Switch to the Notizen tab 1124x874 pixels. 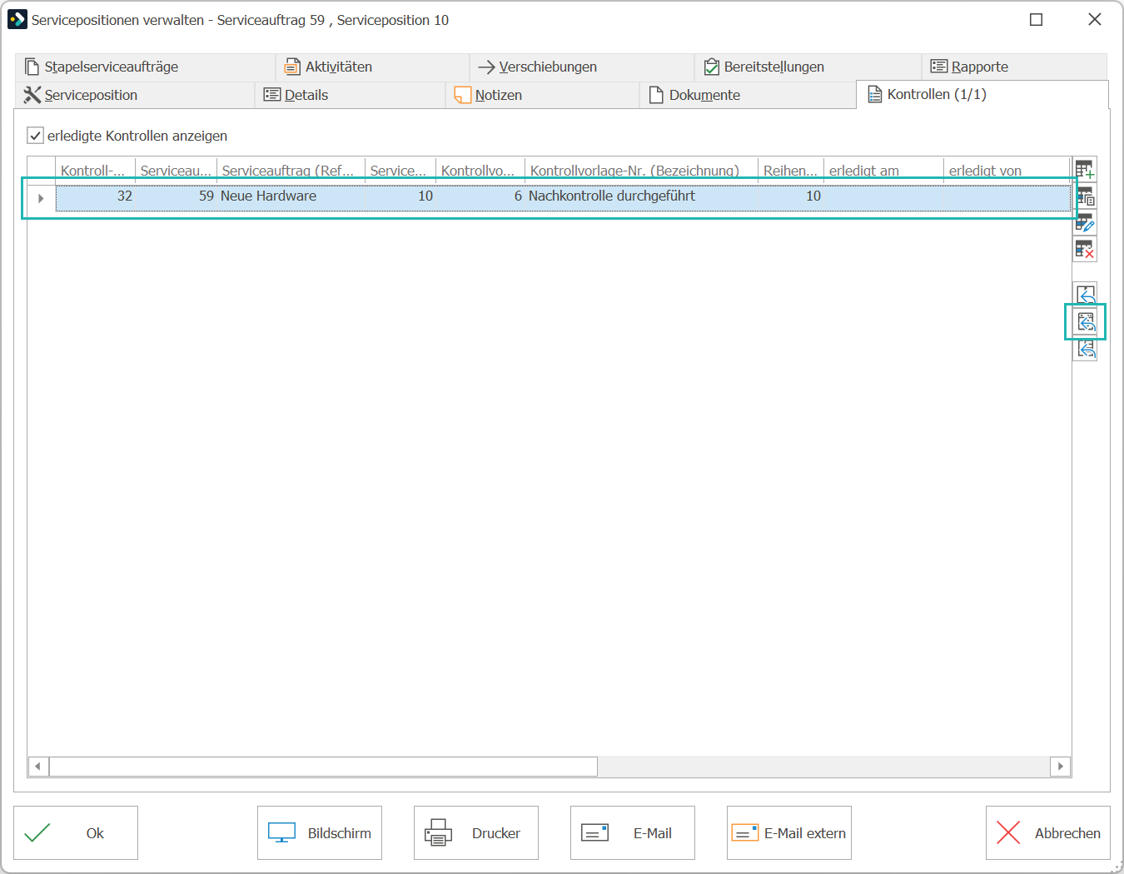[x=542, y=95]
